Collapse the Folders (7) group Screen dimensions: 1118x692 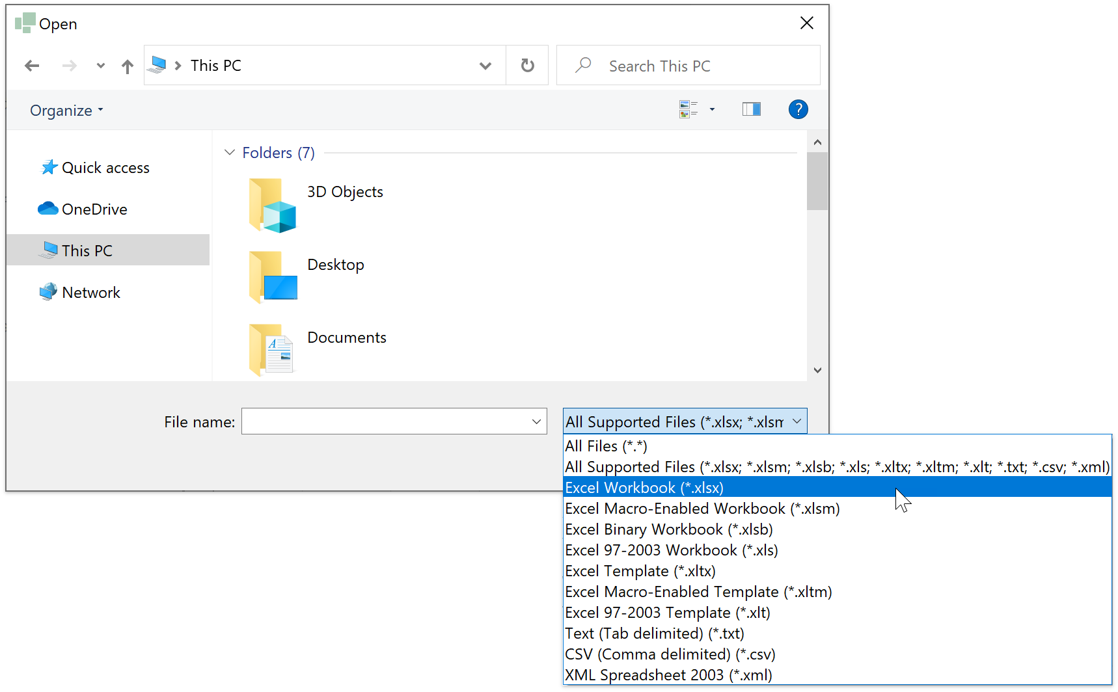230,153
